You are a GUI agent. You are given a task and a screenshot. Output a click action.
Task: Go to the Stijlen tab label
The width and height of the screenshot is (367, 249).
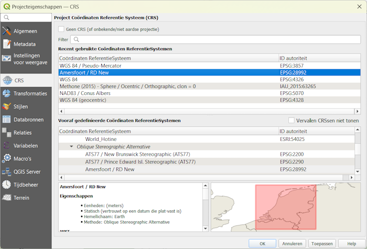coord(20,106)
